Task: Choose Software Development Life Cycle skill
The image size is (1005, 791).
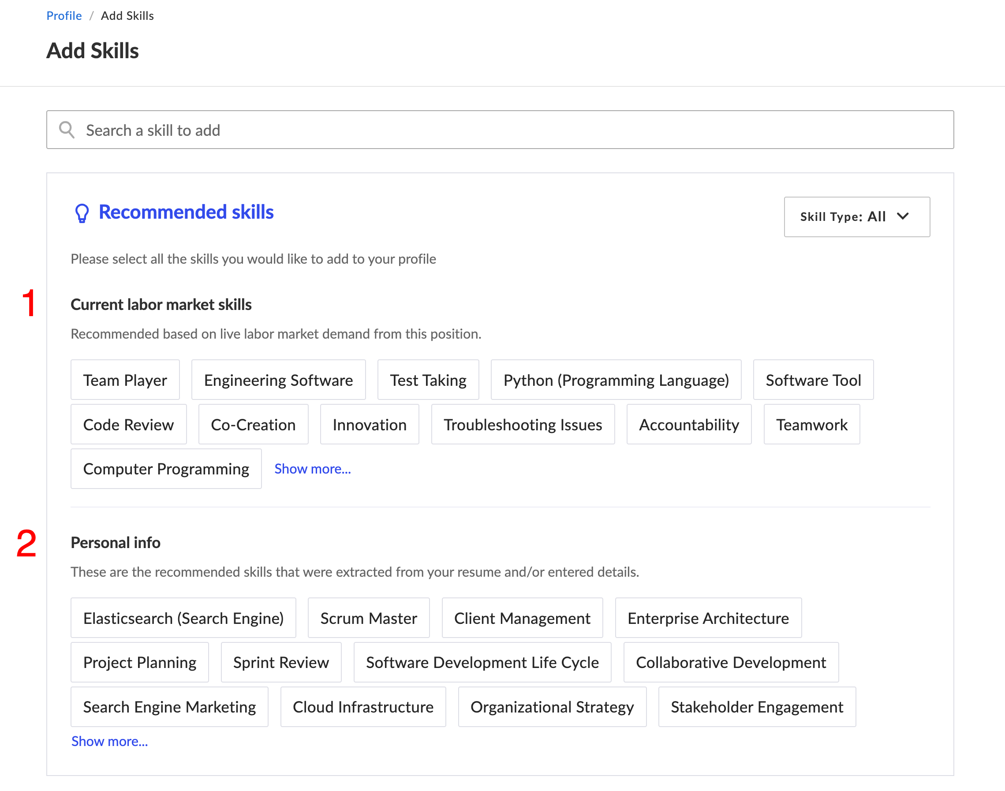Action: (x=482, y=662)
